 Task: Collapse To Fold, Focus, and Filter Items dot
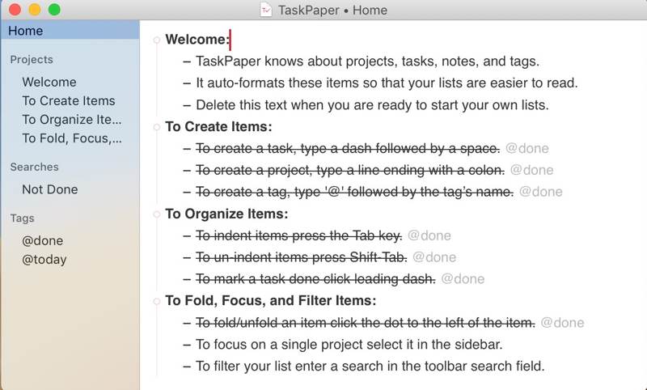tap(157, 301)
